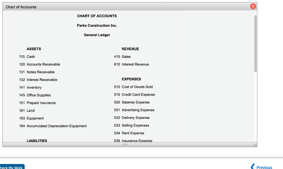Viewport: 283px width, 169px height.
Task: Click the ASSETS section heading
Action: (x=34, y=49)
